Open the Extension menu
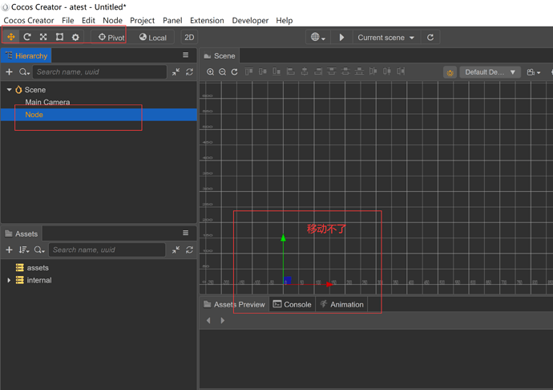The height and width of the screenshot is (390, 553). 207,21
